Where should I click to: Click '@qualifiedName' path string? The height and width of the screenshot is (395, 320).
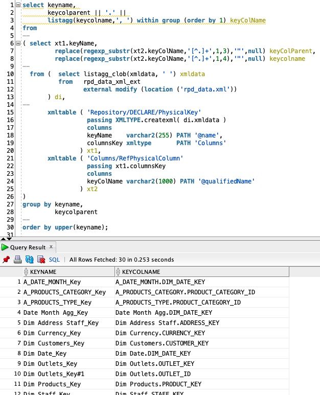226,181
